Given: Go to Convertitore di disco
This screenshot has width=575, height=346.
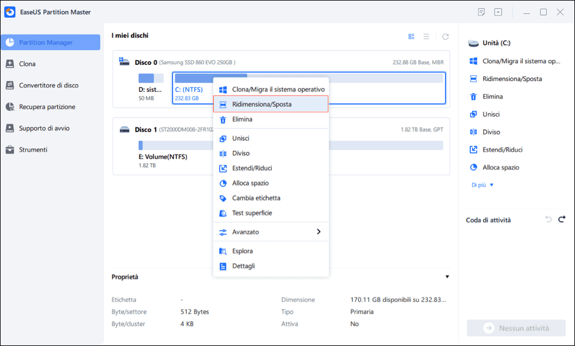Looking at the screenshot, I should (x=50, y=86).
